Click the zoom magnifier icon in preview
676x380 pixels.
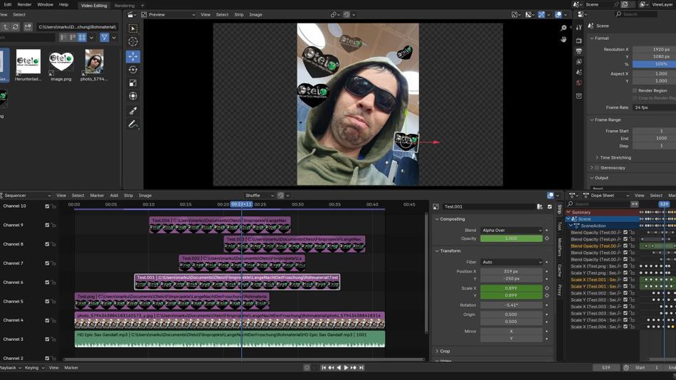pyautogui.click(x=564, y=28)
